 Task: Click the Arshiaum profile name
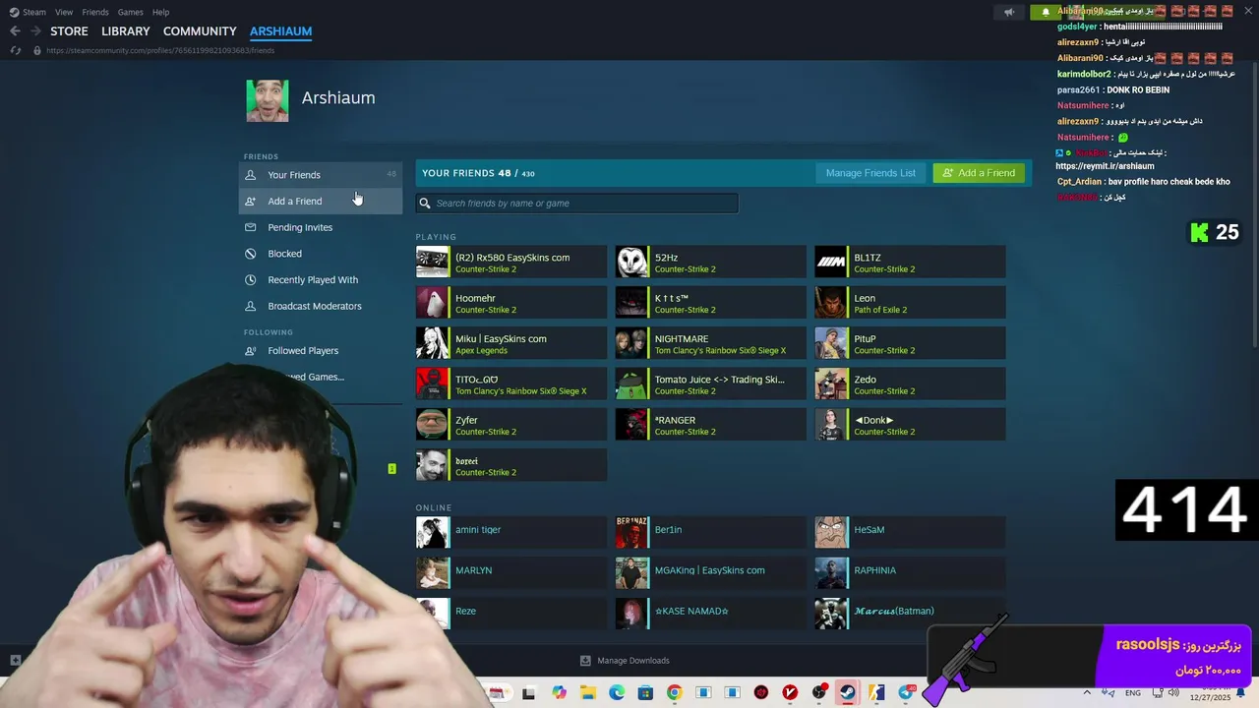point(338,98)
